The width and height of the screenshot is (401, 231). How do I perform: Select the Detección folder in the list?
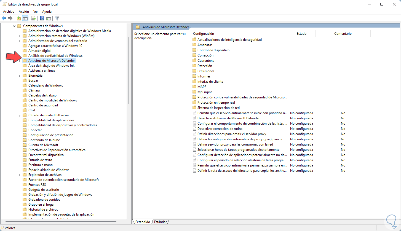[205, 66]
